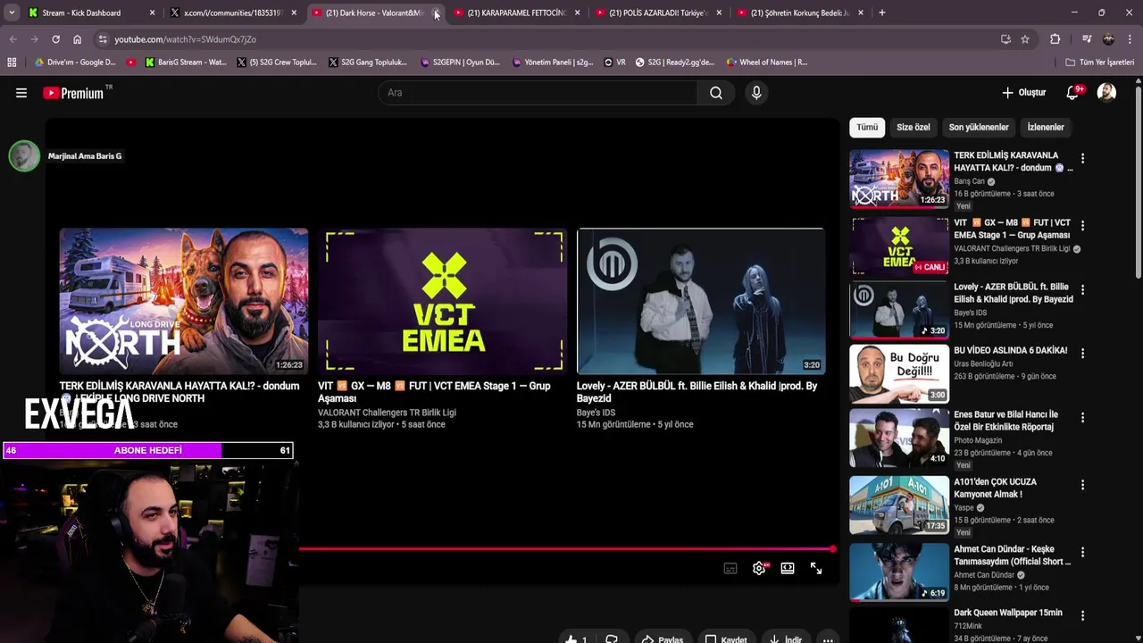Switch to Stream - Kick Dashboard tab
The height and width of the screenshot is (643, 1143).
[92, 13]
